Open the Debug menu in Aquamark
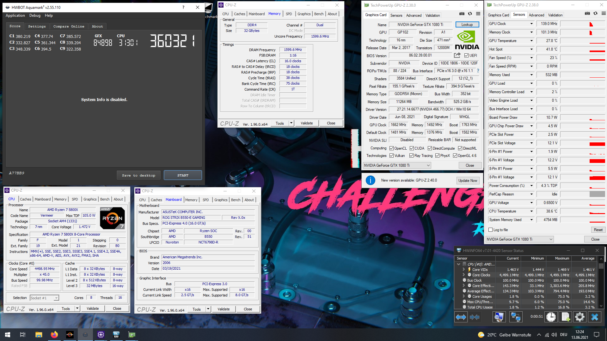Image resolution: width=607 pixels, height=341 pixels. 35,15
